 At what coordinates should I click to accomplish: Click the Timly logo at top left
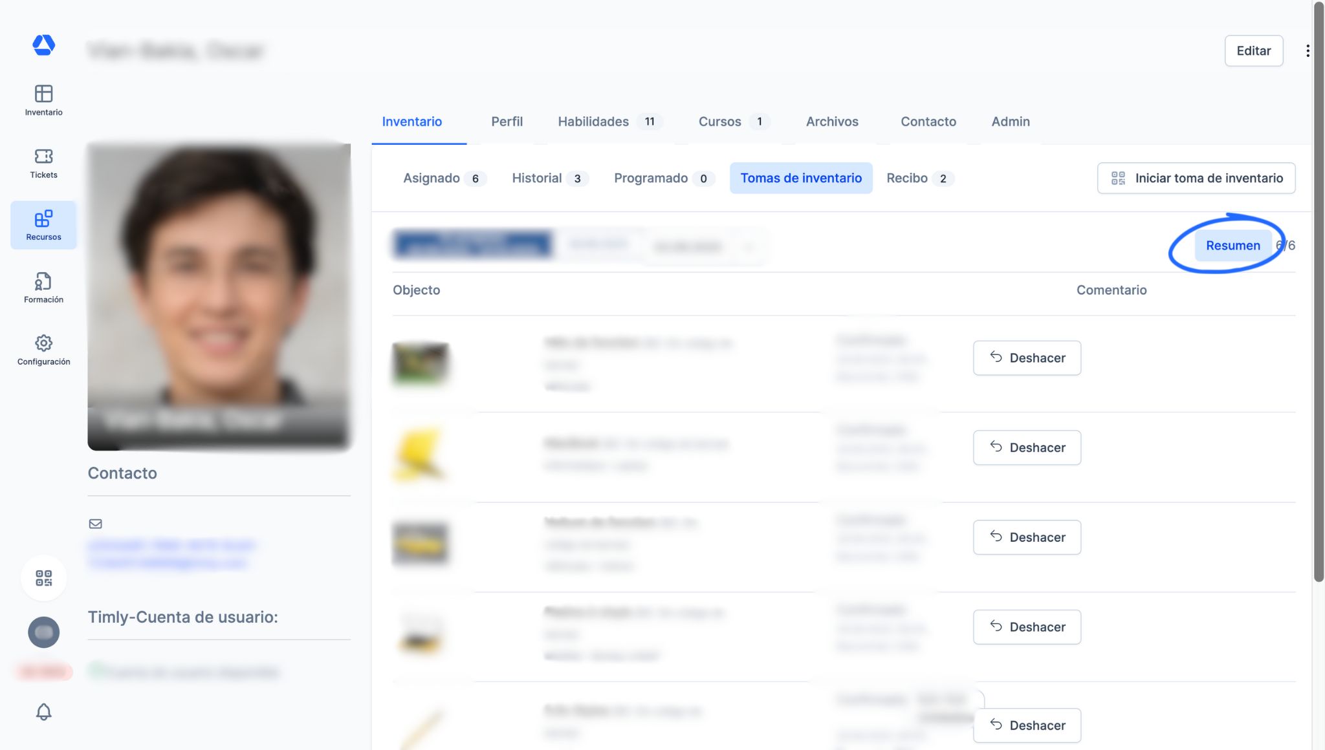43,45
